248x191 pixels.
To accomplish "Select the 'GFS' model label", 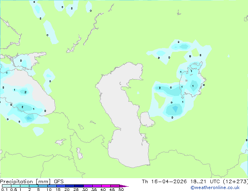I will [x=59, y=182].
